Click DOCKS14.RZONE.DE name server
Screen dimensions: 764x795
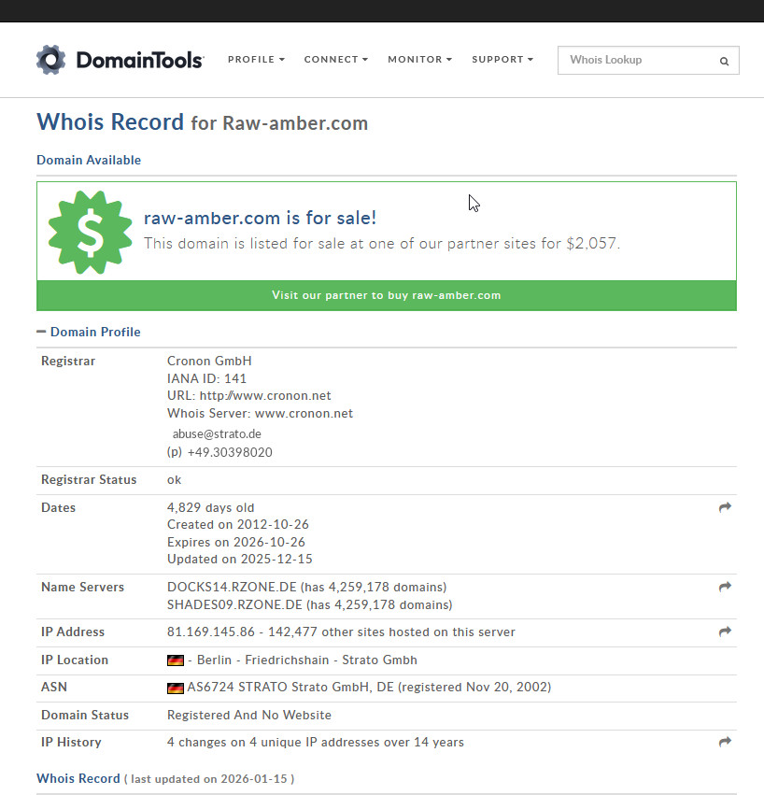pyautogui.click(x=232, y=587)
